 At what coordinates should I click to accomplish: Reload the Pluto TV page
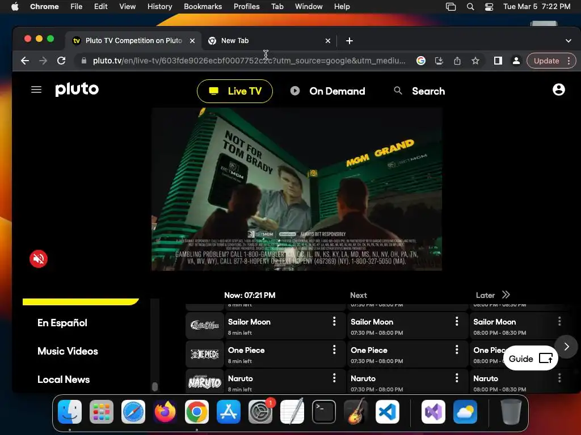[x=61, y=61]
